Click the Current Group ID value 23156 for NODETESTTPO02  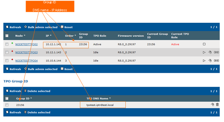point(151,44)
